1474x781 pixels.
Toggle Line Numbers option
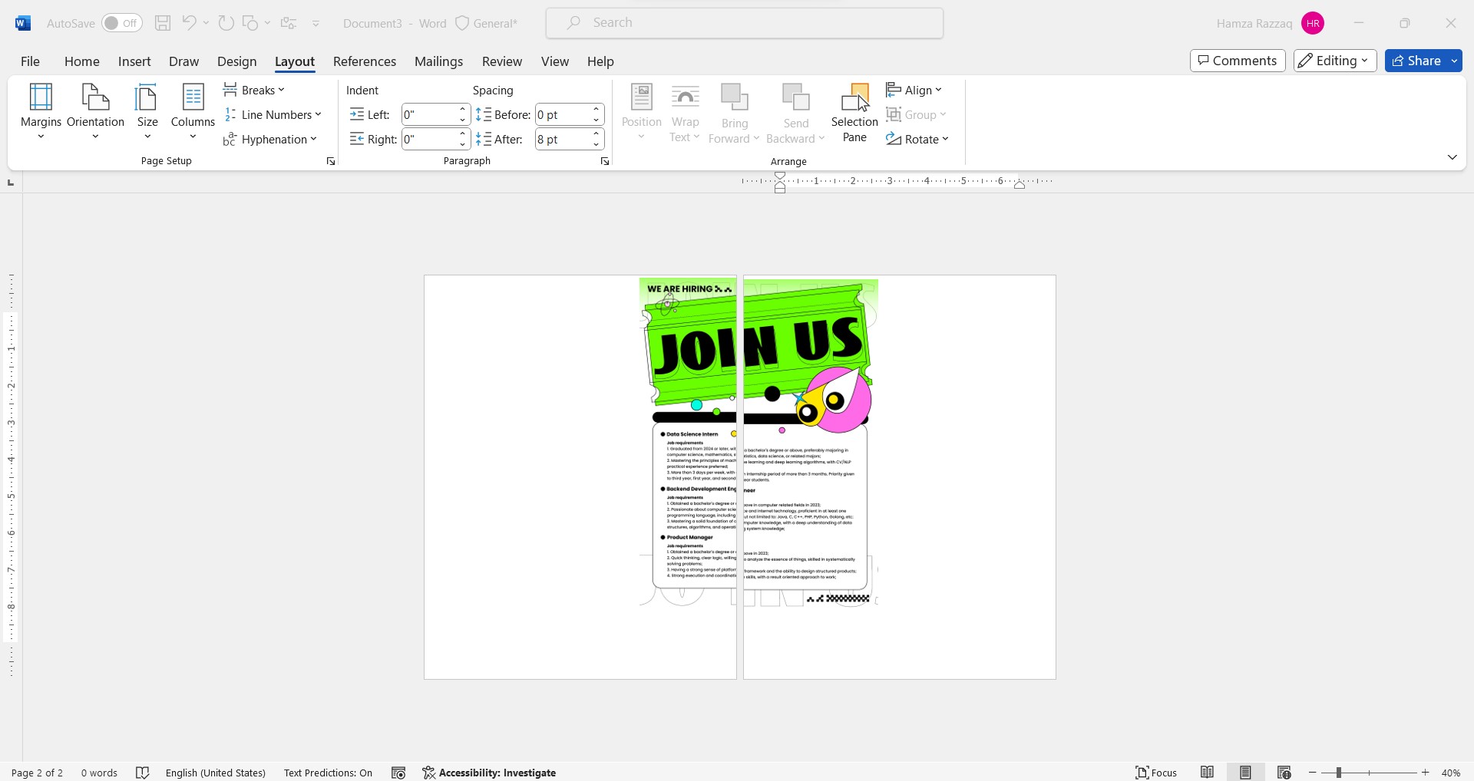[x=273, y=114]
